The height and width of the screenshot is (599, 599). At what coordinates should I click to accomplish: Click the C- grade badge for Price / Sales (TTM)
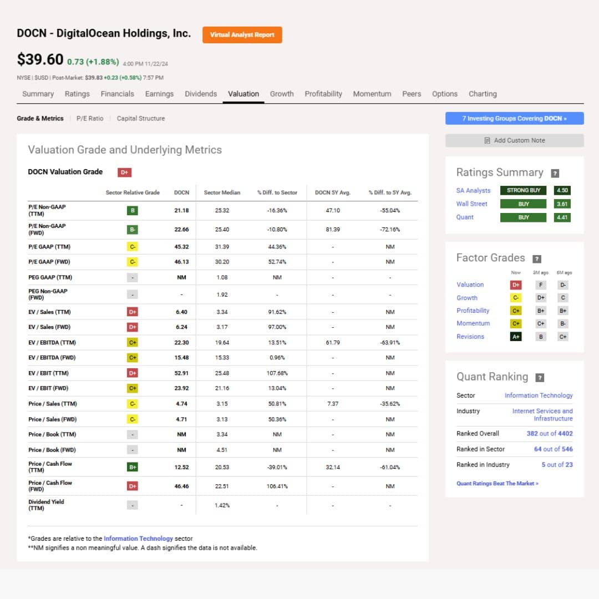[133, 404]
